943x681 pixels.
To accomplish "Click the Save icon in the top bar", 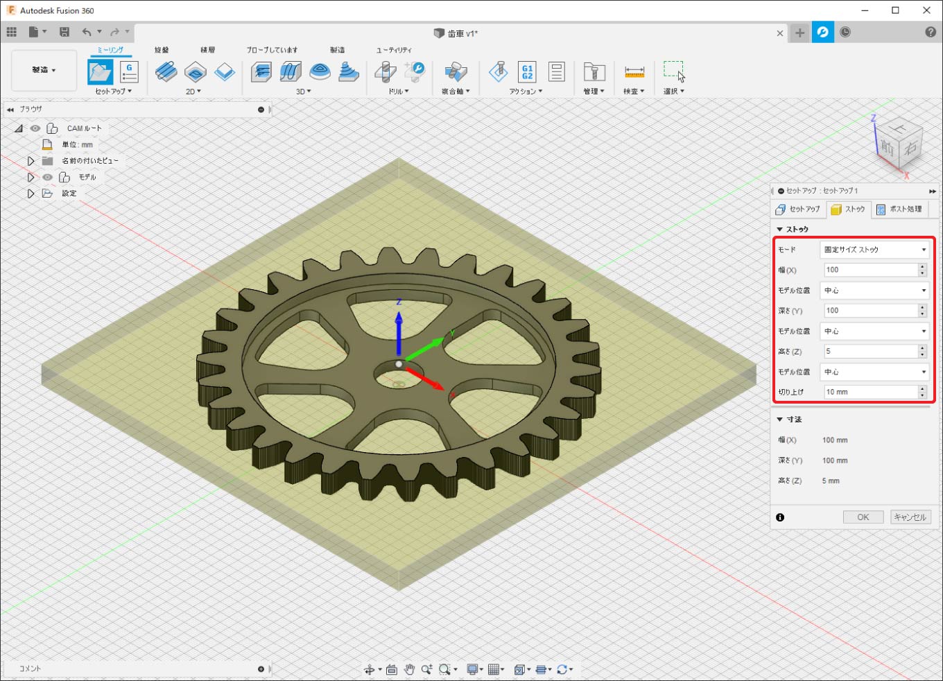I will [64, 32].
